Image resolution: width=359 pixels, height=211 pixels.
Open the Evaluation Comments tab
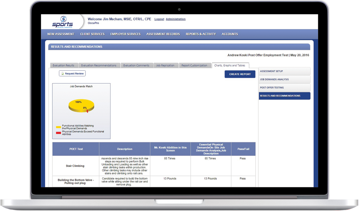[x=136, y=65]
